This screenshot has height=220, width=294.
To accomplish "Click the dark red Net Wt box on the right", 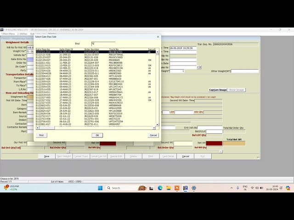I will pos(214,143).
